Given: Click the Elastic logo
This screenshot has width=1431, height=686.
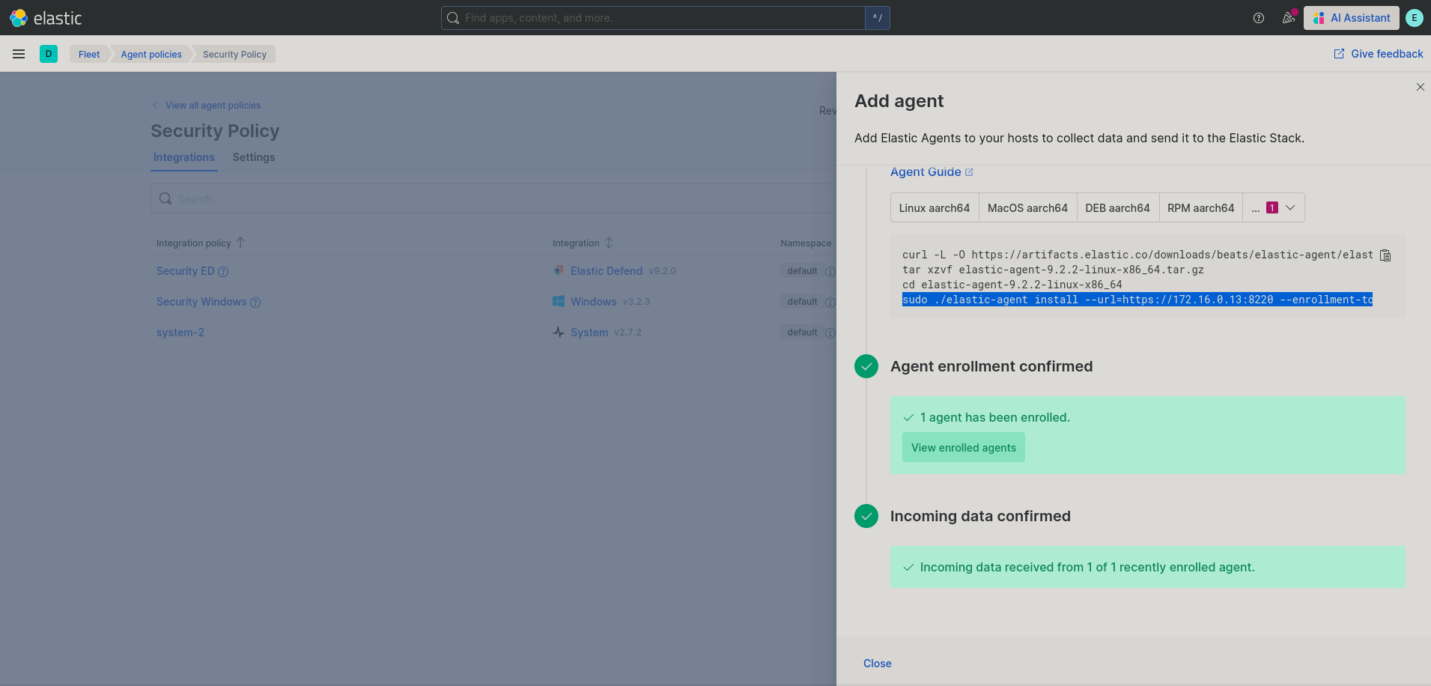Looking at the screenshot, I should tap(46, 18).
